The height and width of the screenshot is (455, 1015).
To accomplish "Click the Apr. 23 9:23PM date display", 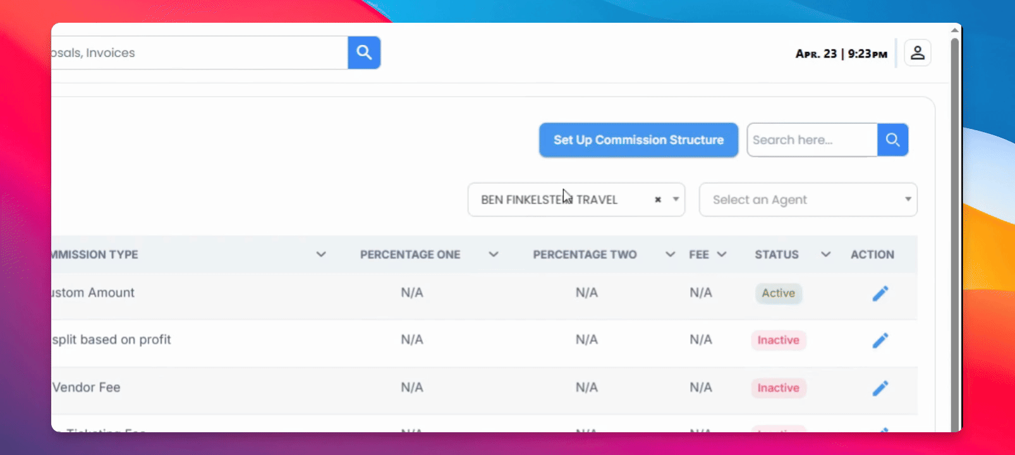I will 841,54.
